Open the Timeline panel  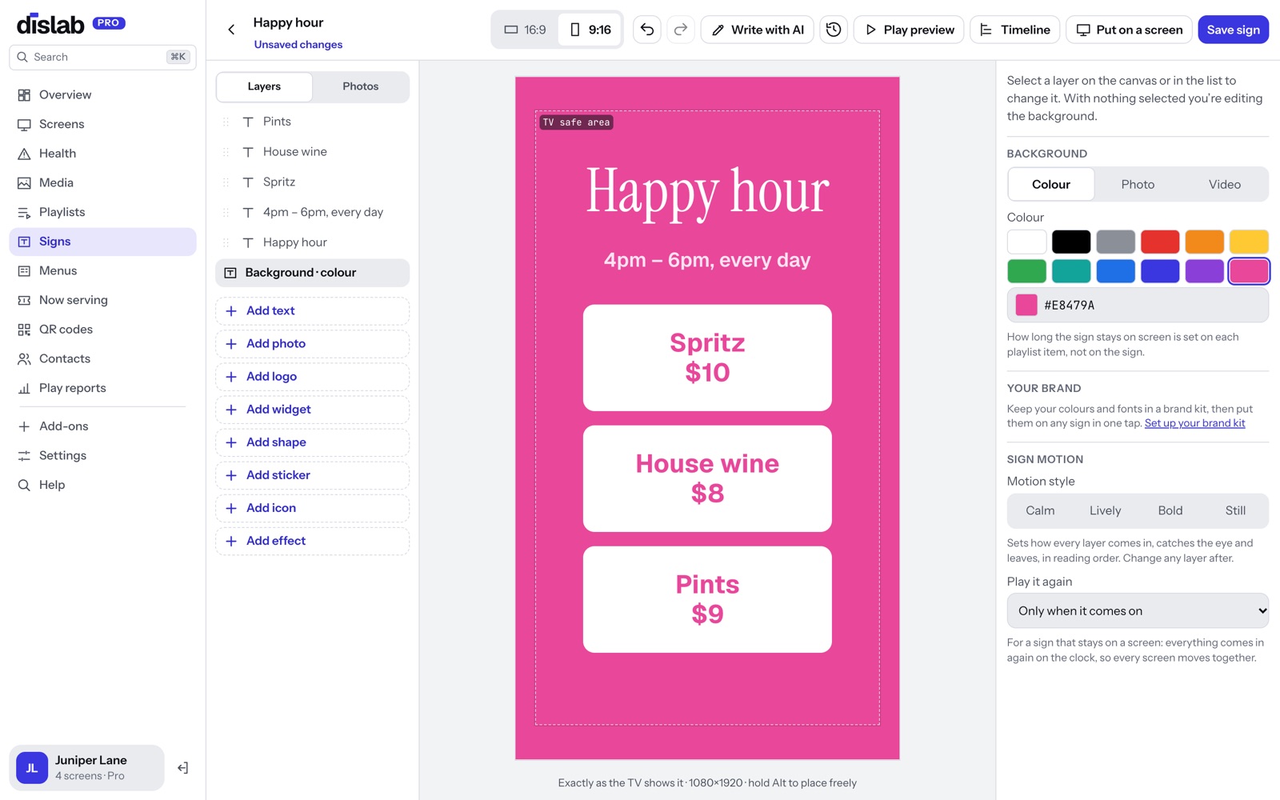click(1015, 30)
